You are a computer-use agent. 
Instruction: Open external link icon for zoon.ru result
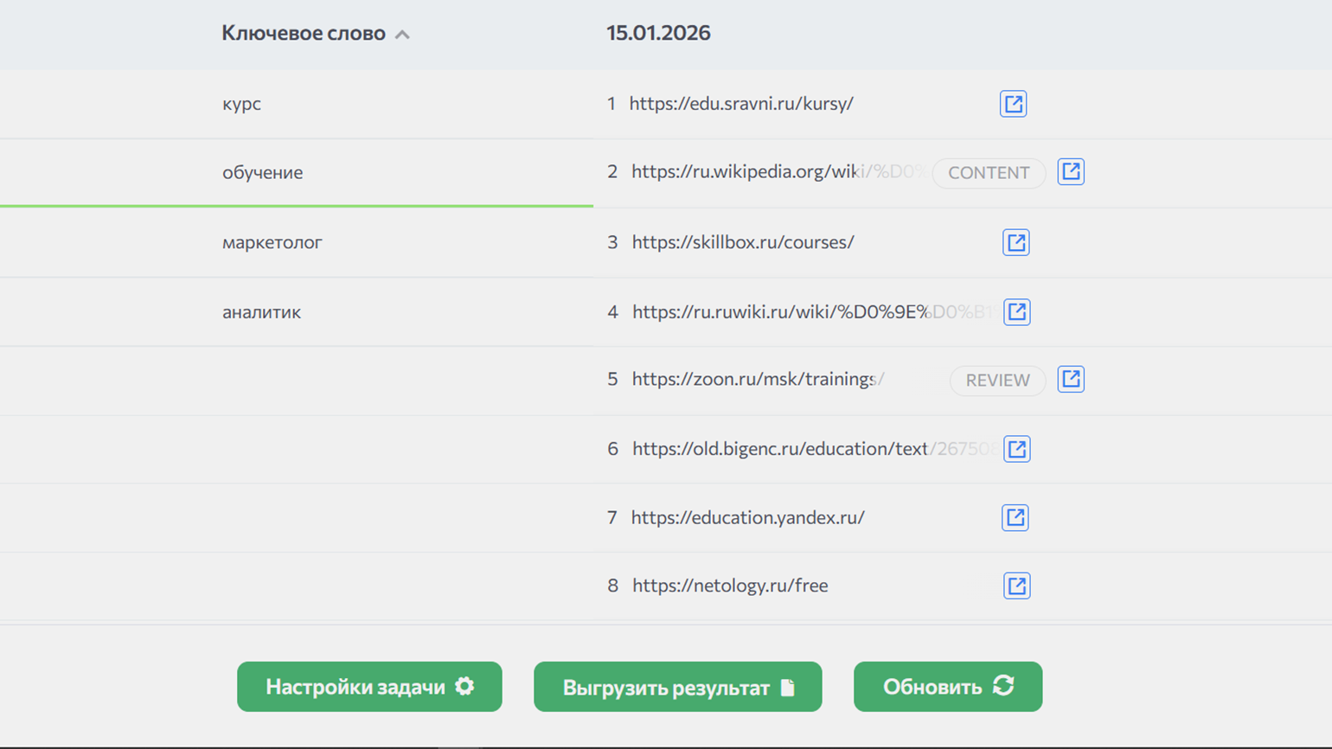point(1071,380)
